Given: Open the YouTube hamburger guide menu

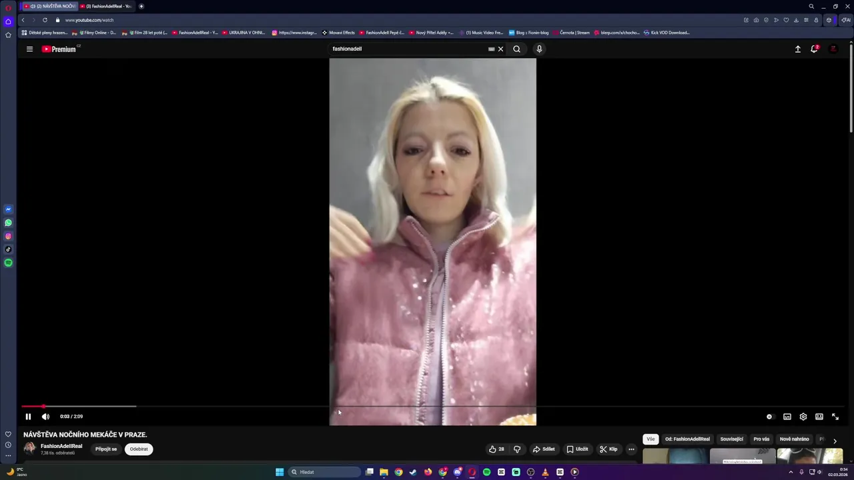Looking at the screenshot, I should pos(29,49).
